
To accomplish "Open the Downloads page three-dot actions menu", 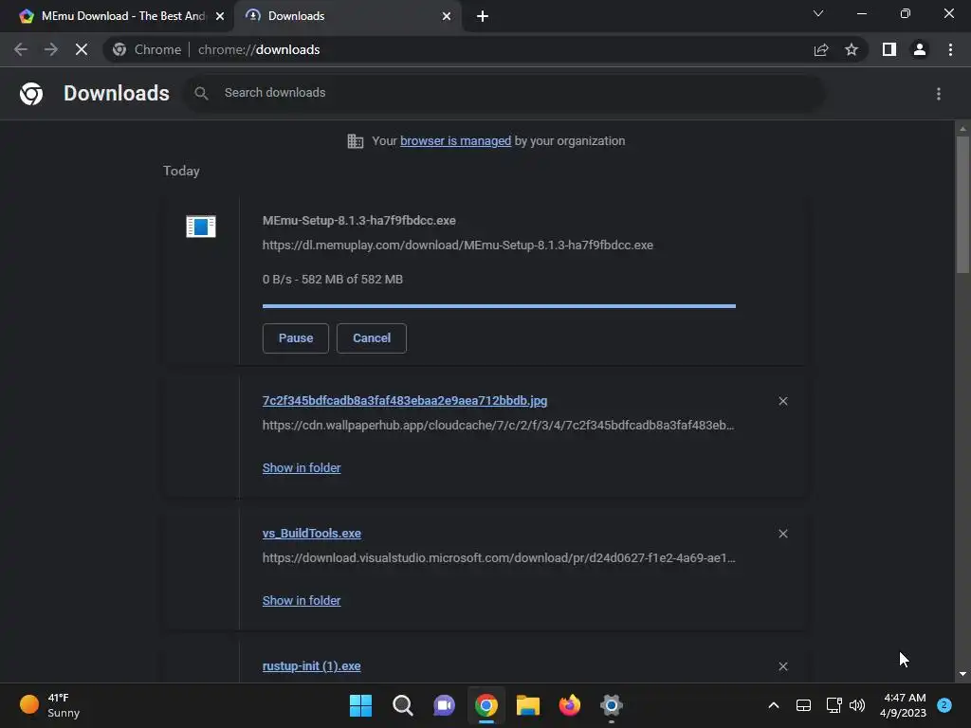I will coord(939,94).
